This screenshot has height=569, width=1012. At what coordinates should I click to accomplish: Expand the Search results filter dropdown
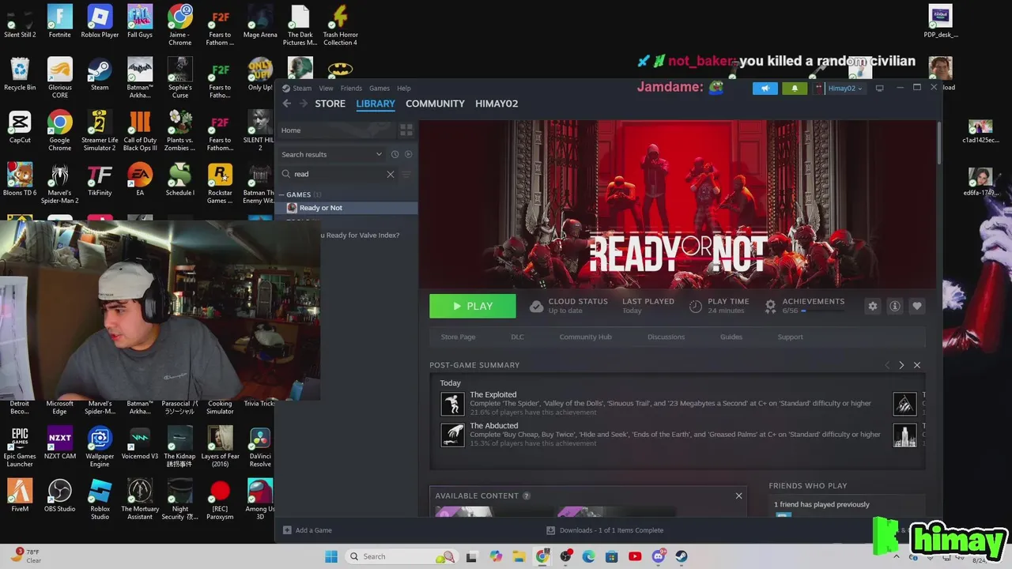[379, 154]
